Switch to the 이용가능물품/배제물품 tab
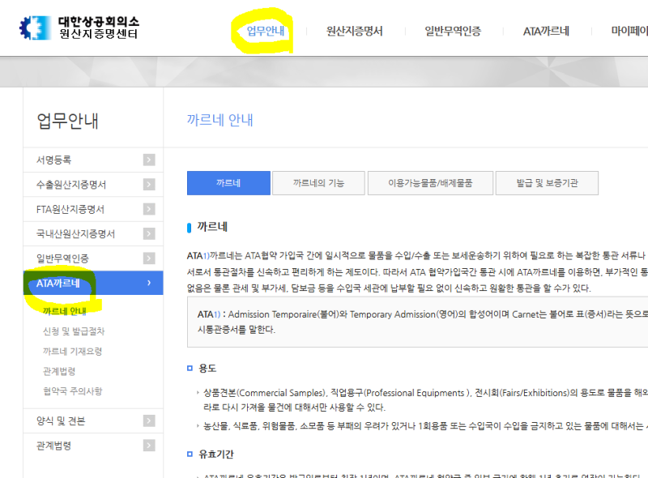The image size is (648, 478). [x=430, y=183]
